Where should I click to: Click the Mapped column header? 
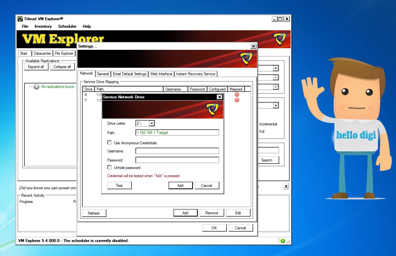coord(236,89)
